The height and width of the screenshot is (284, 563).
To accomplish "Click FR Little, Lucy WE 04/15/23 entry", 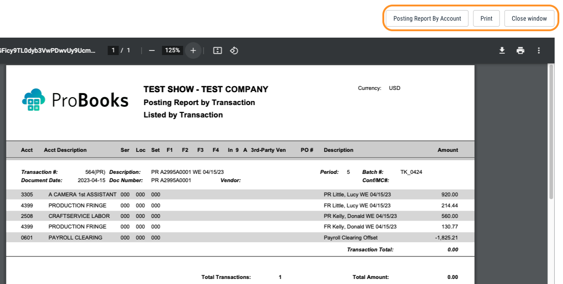I will coord(357,206).
